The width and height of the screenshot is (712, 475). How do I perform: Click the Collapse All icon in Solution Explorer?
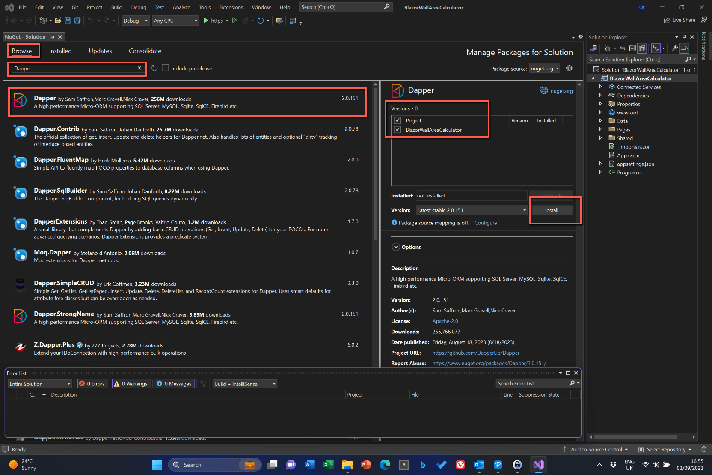point(632,48)
